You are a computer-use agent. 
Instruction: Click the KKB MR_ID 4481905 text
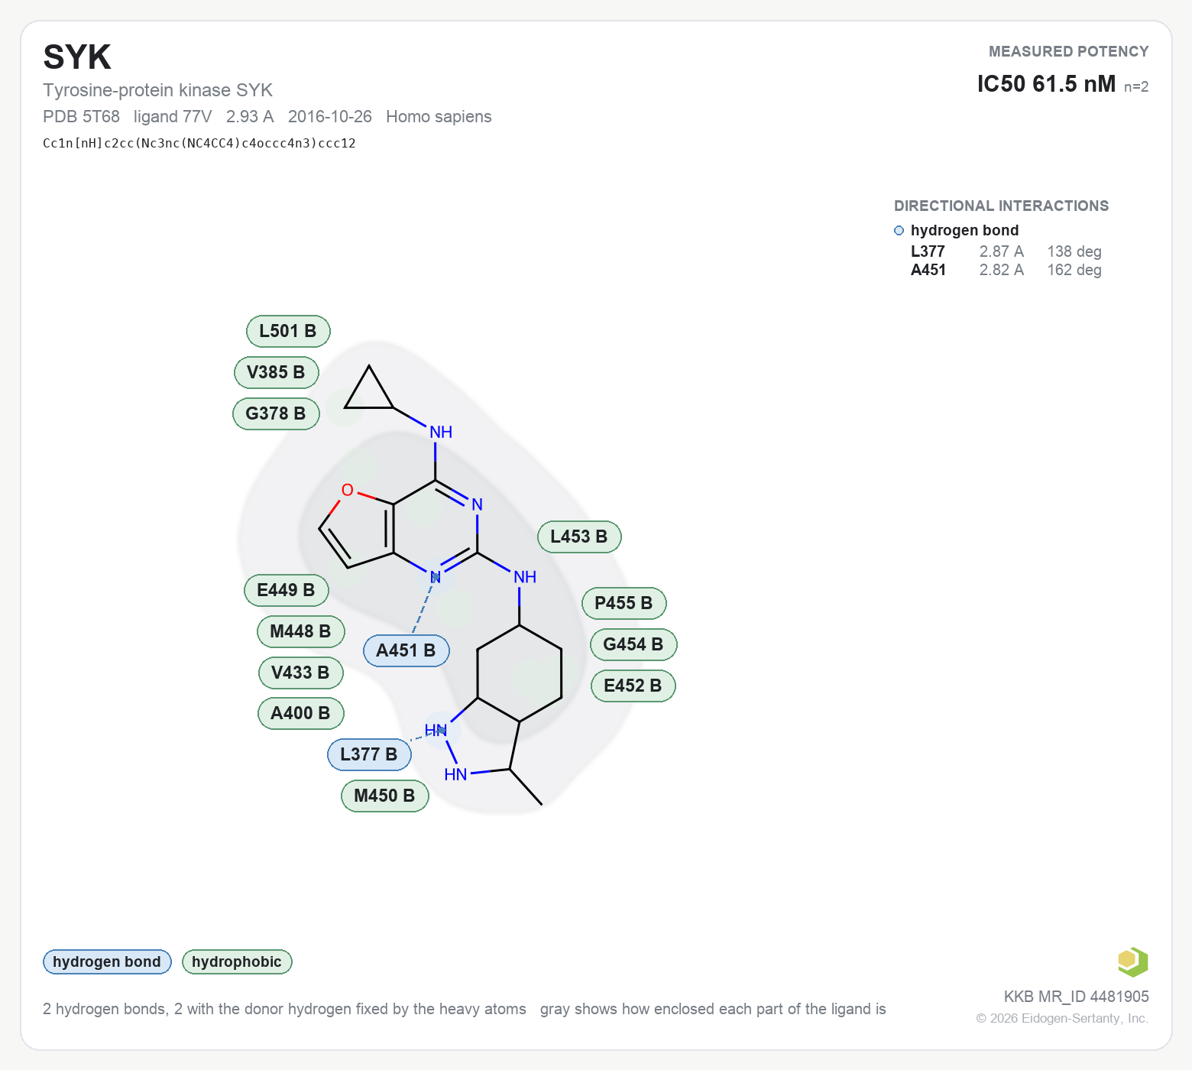1077,997
